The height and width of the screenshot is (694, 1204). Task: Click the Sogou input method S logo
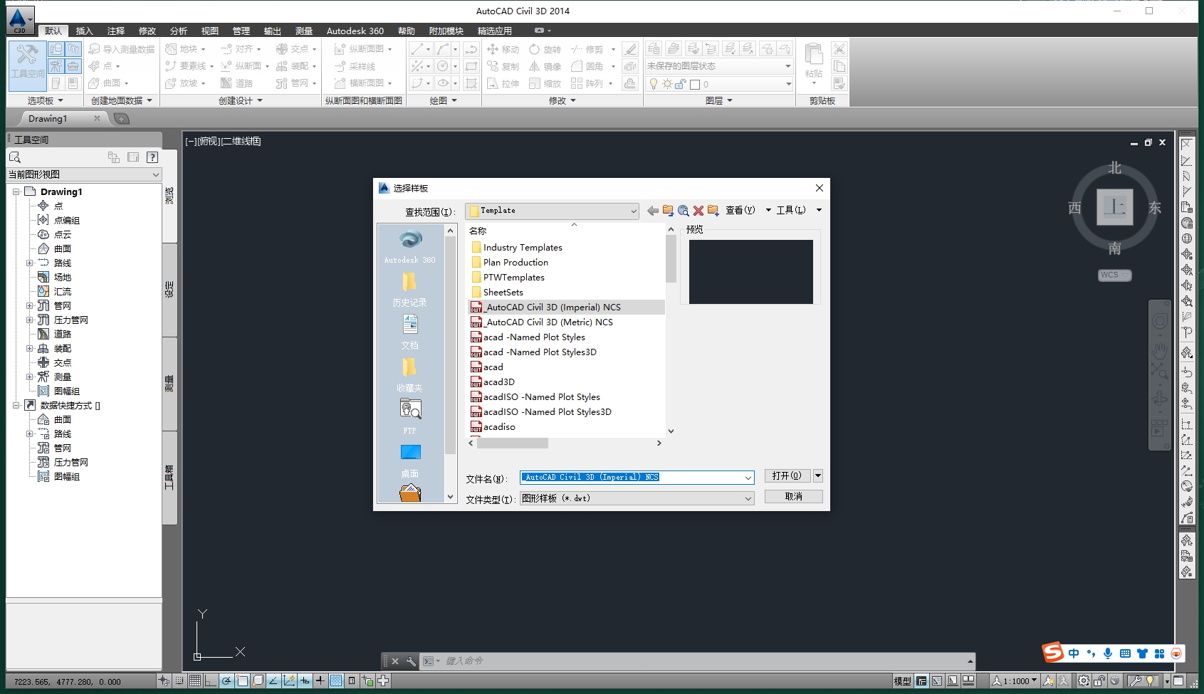click(x=1052, y=652)
